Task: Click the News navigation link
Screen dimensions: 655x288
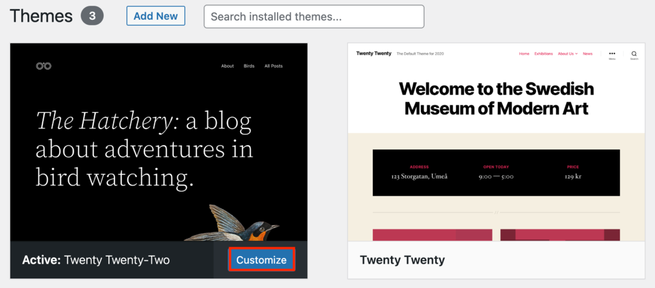Action: (588, 54)
